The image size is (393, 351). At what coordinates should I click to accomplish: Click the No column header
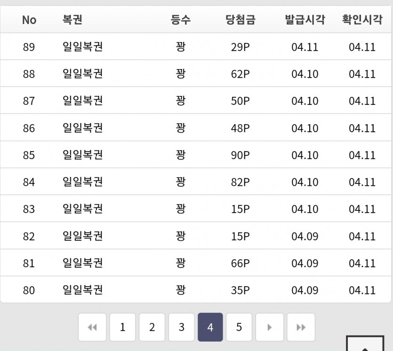[29, 20]
